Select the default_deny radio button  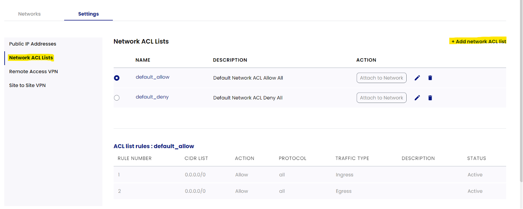point(117,98)
